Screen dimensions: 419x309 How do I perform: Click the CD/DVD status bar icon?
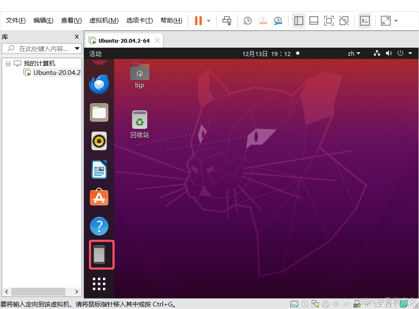[304, 304]
